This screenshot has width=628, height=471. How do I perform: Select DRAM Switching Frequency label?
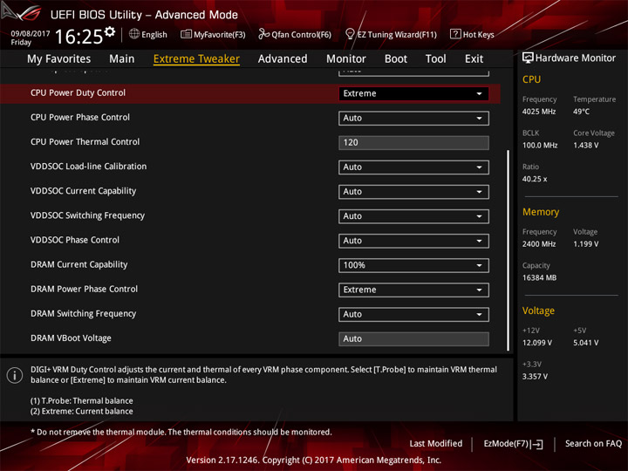84,314
